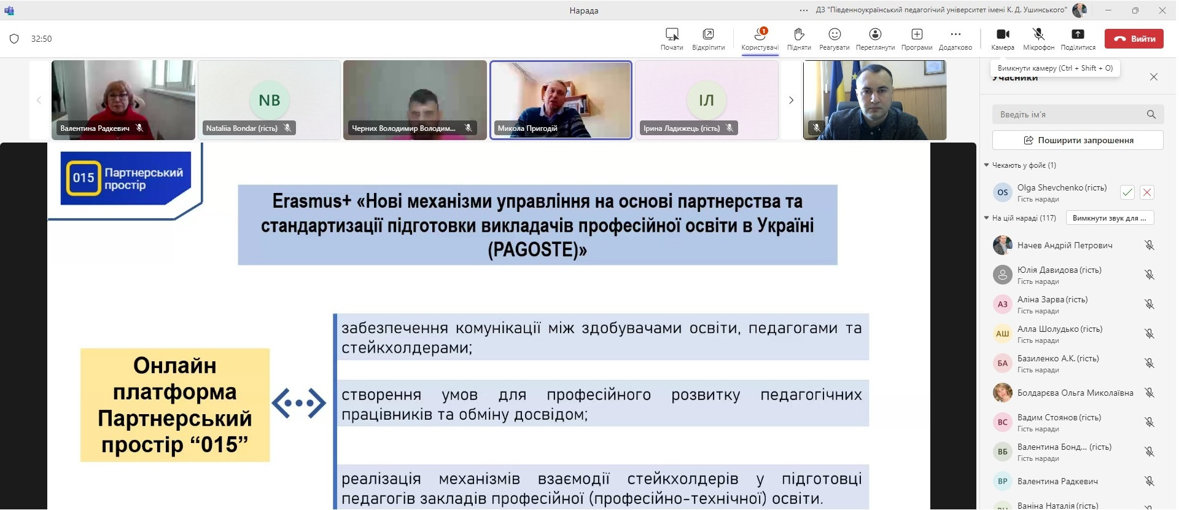This screenshot has height=510, width=1179.
Task: Show previous video tiles with left chevron
Action: pyautogui.click(x=39, y=100)
